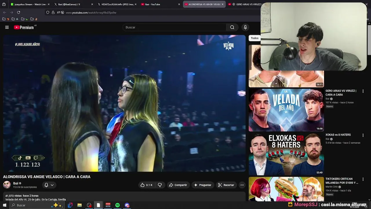Dislike the video with thumbs down
The width and height of the screenshot is (371, 209).
(x=160, y=185)
